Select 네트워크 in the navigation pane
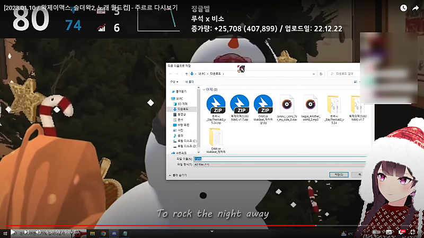The image size is (424, 238). (x=179, y=153)
